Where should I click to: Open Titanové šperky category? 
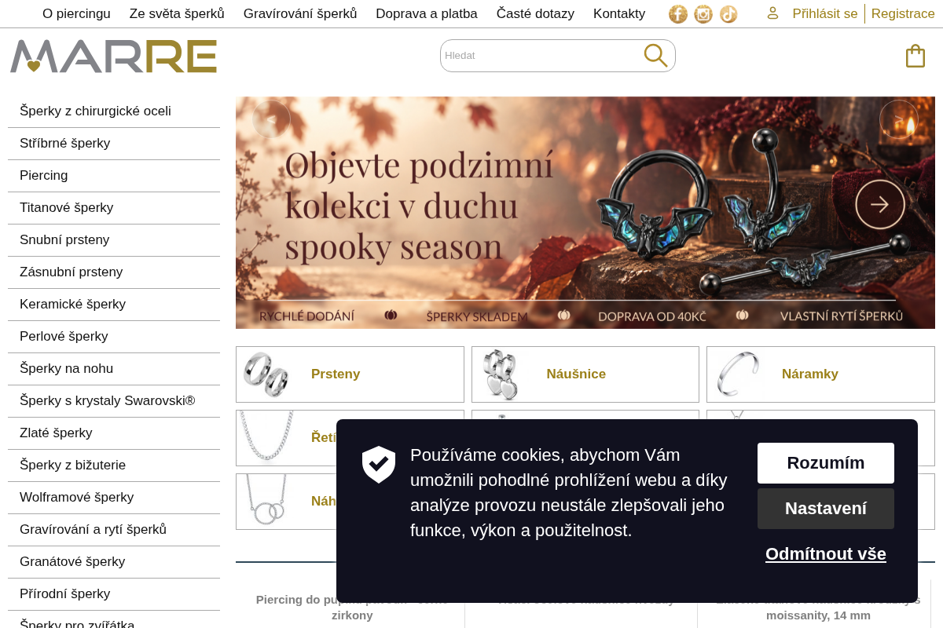(114, 208)
